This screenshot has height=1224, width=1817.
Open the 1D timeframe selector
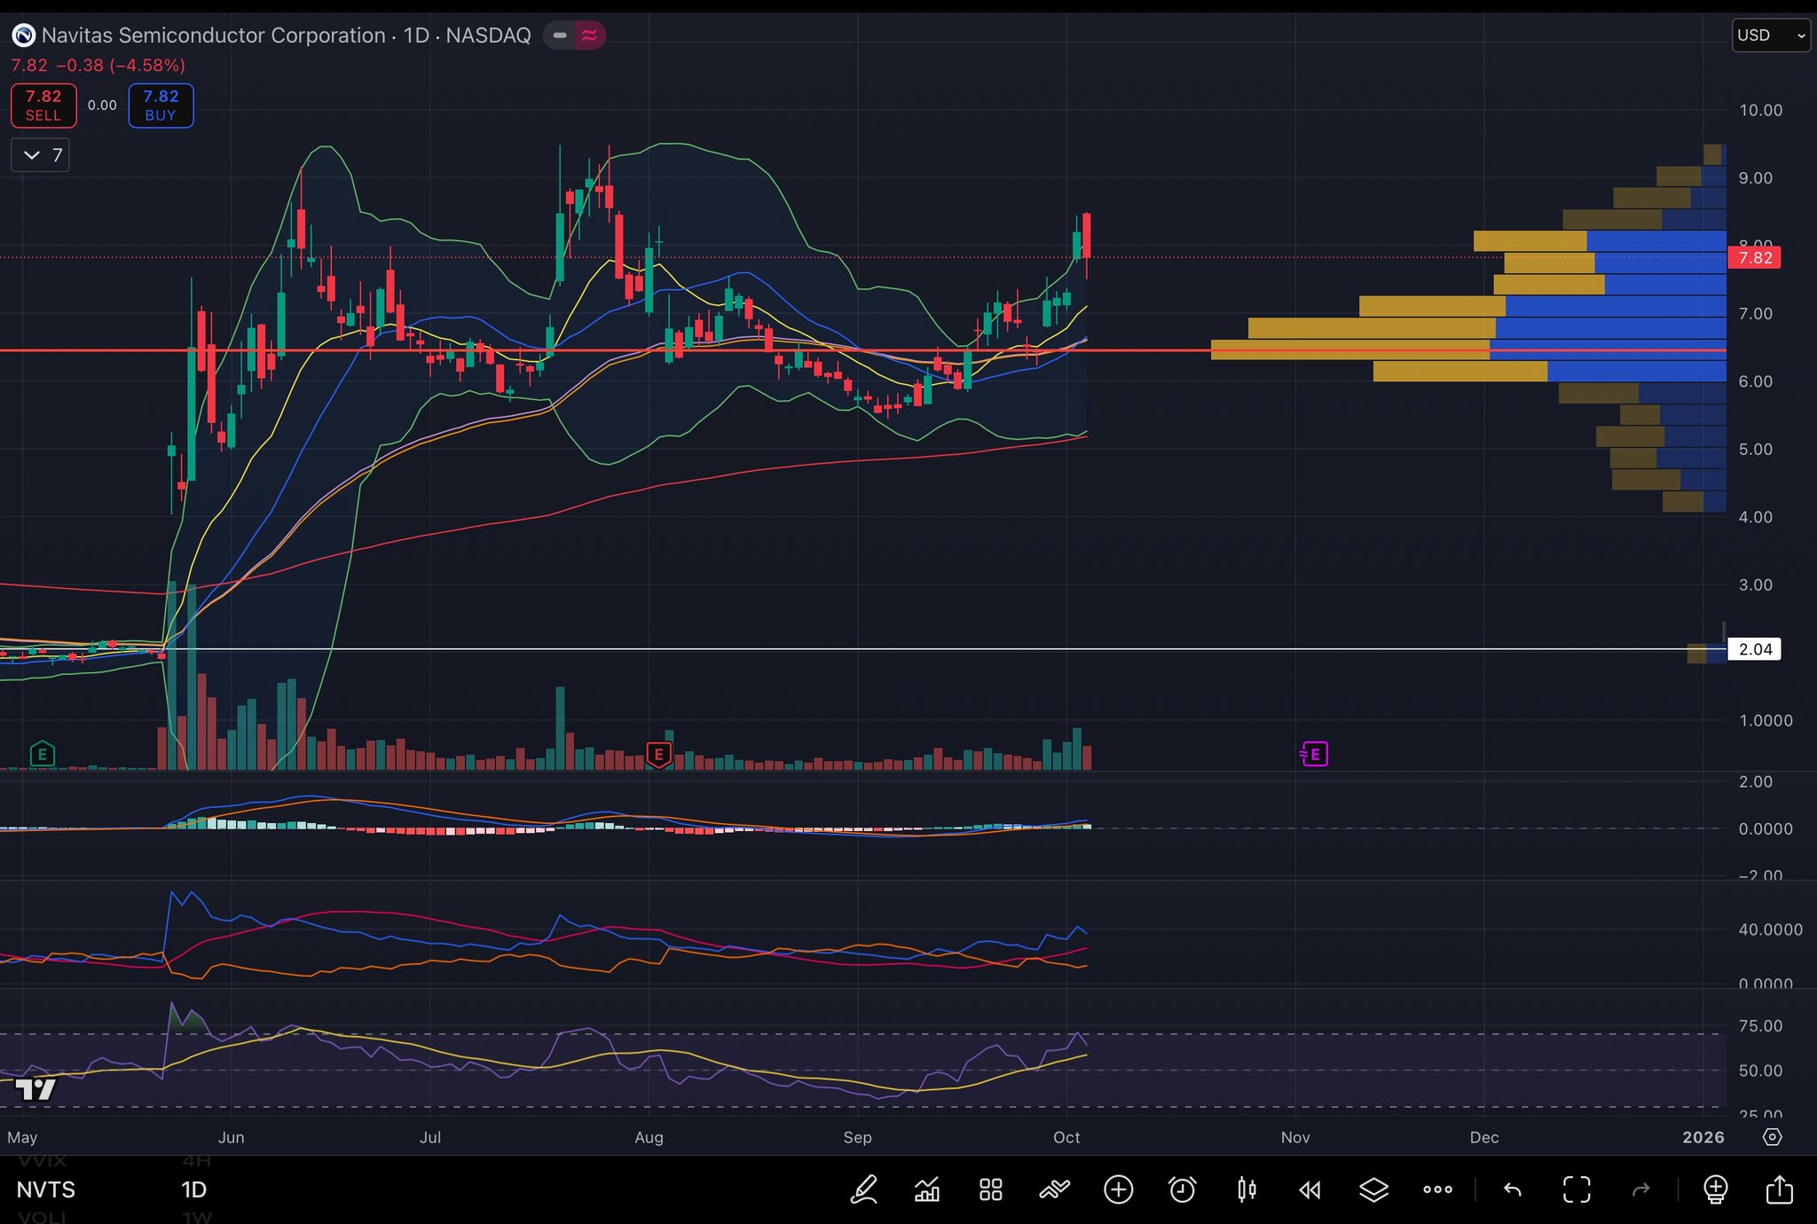point(193,1189)
